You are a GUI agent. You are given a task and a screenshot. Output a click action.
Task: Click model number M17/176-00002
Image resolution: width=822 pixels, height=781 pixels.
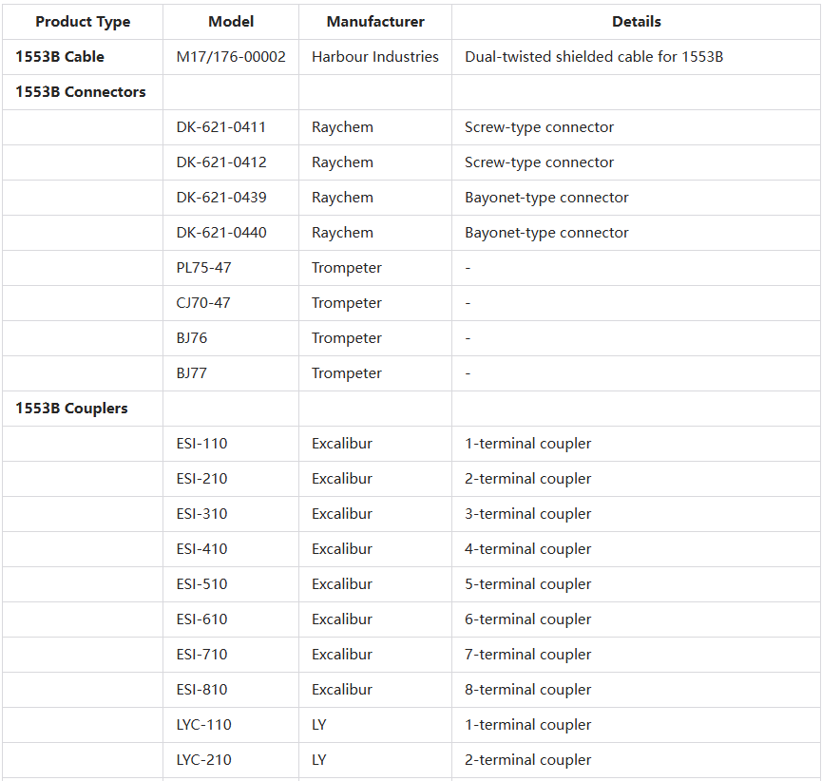point(231,57)
